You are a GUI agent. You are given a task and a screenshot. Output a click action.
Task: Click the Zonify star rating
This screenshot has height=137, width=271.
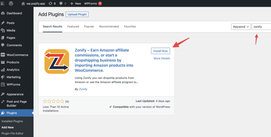[54, 101]
